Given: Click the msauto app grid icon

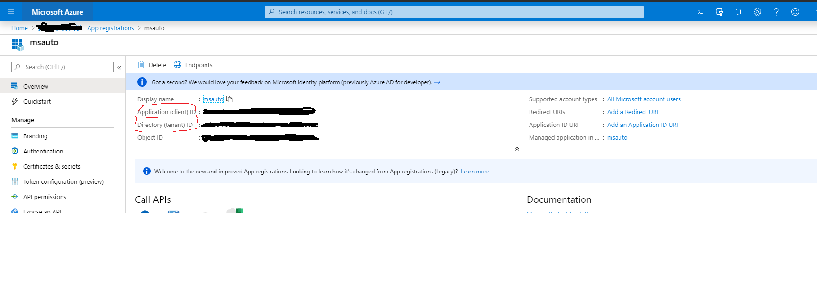Looking at the screenshot, I should point(18,45).
